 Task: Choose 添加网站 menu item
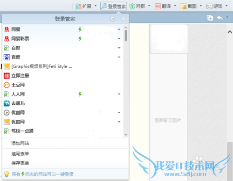pyautogui.click(x=20, y=143)
